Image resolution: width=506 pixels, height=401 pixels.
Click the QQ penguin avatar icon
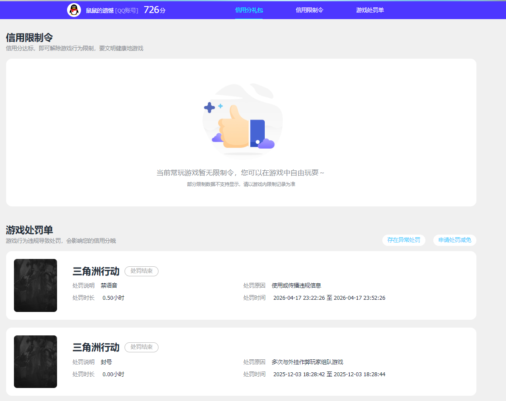pos(74,10)
